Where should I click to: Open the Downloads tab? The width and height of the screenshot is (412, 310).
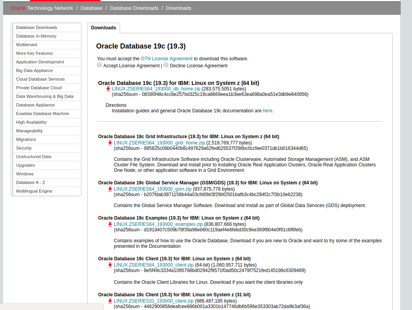coord(104,28)
